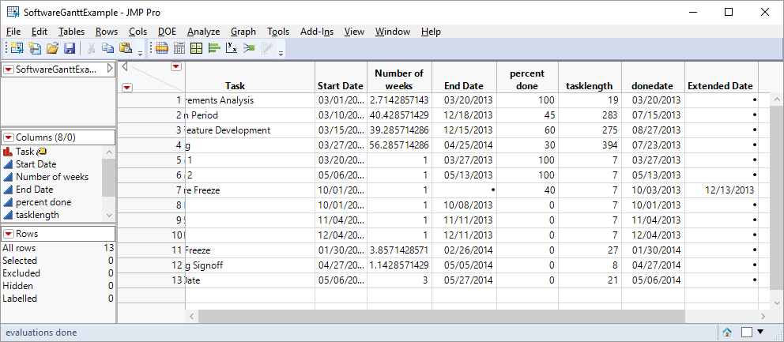Open the Tables menu
The image size is (784, 342).
click(71, 32)
